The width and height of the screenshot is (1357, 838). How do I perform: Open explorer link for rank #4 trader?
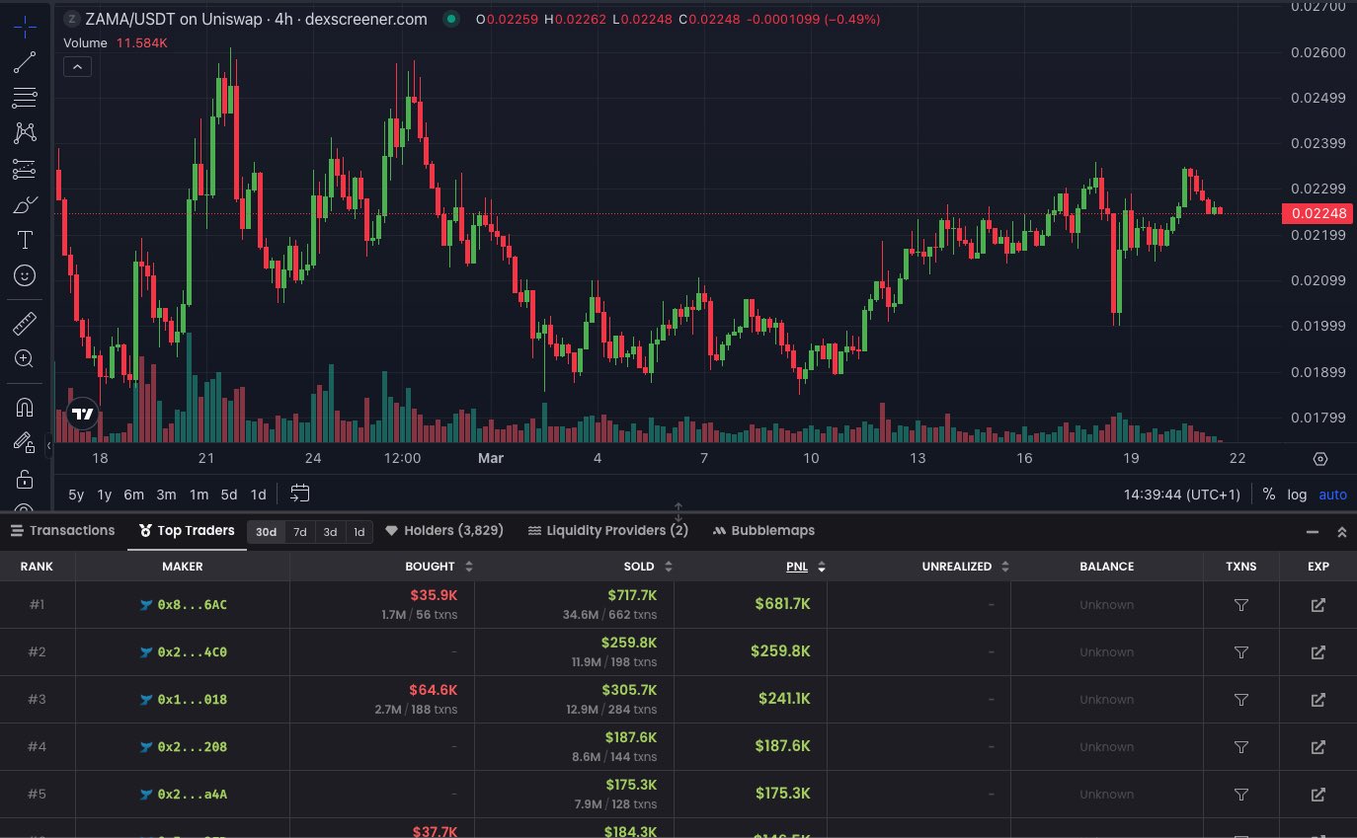tap(1317, 747)
